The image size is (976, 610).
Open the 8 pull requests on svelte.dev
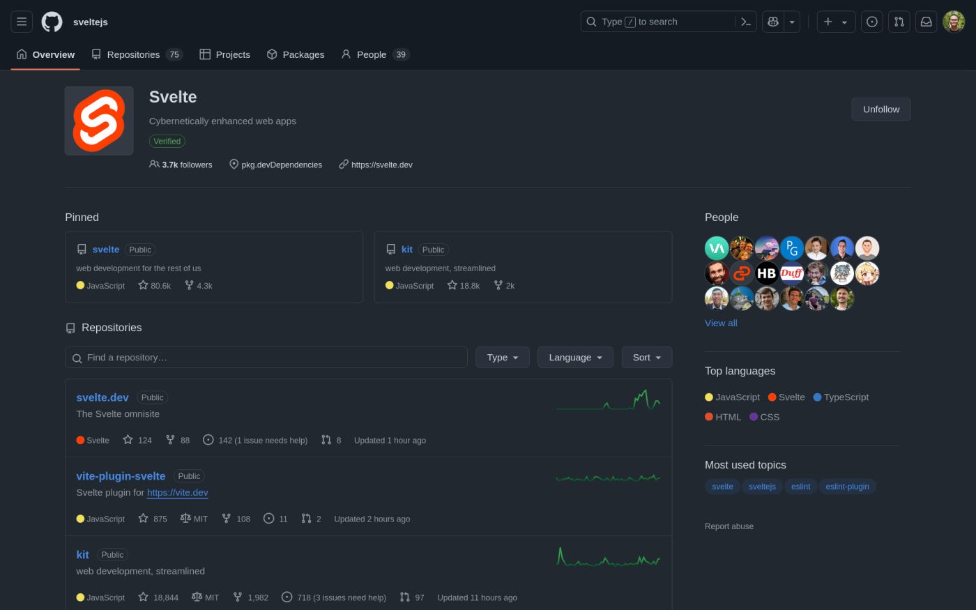[x=331, y=440]
